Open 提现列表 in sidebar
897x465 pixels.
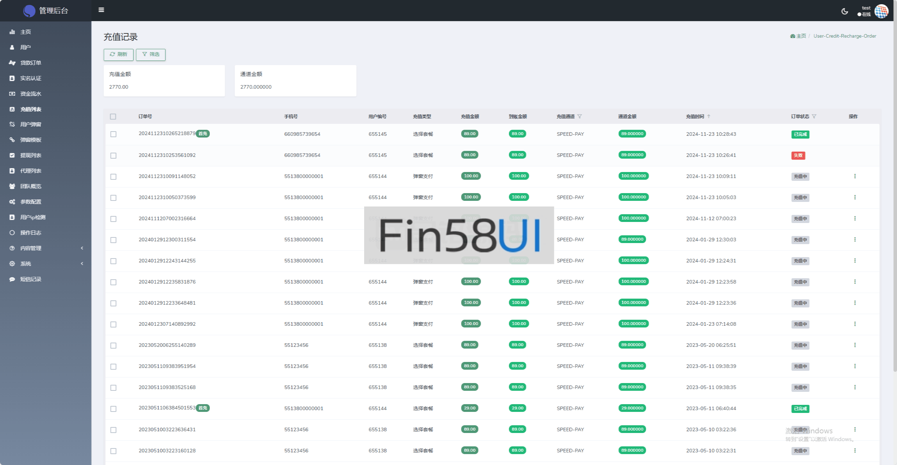(31, 155)
